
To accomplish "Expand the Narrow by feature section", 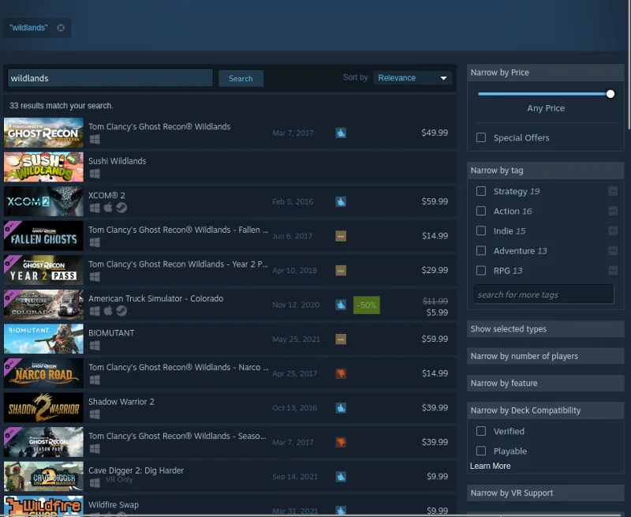I will click(x=545, y=383).
